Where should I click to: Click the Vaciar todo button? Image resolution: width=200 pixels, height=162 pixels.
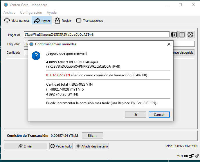pyautogui.click(x=61, y=146)
